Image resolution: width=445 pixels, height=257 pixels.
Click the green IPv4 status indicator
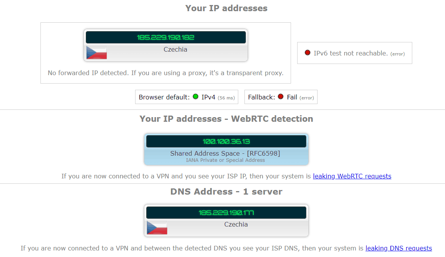coord(196,97)
